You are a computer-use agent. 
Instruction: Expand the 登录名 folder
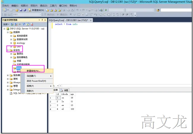[11, 54]
